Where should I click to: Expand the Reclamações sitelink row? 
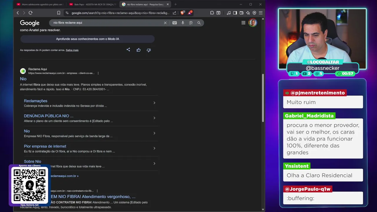[154, 103]
